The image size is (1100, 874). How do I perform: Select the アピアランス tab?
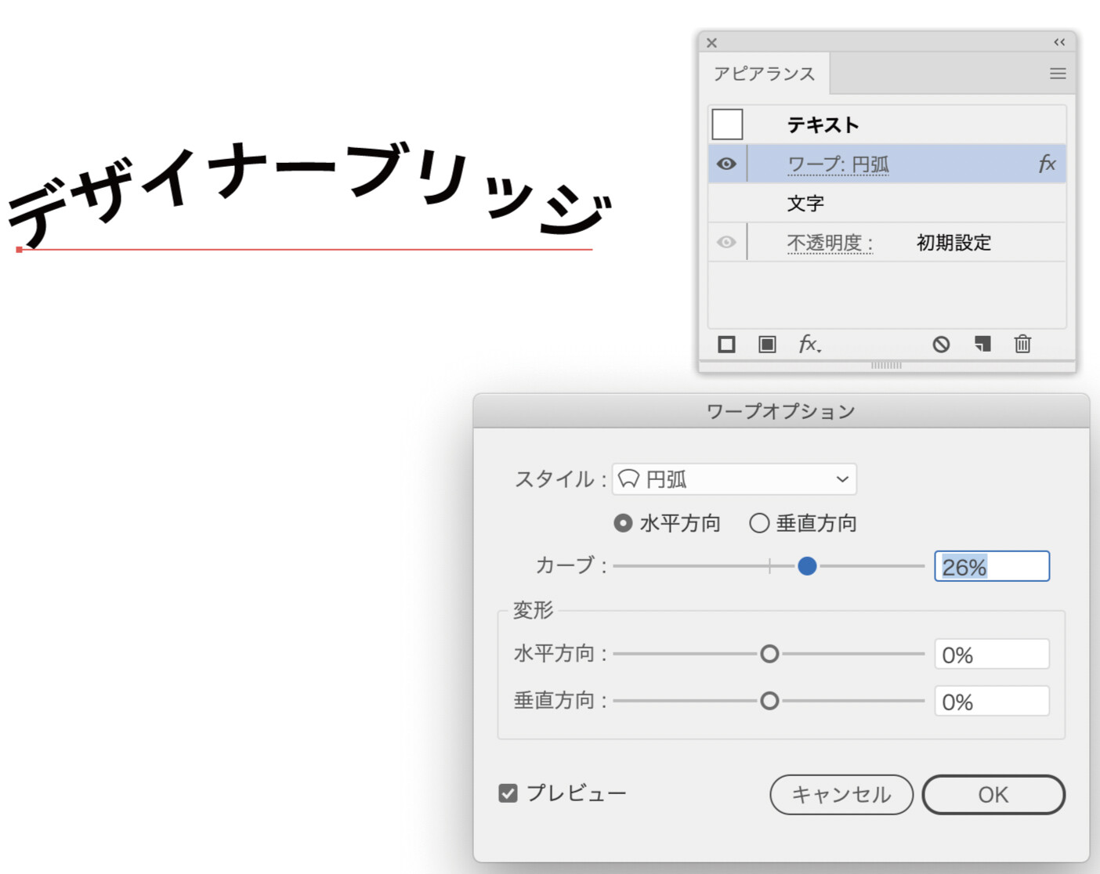(x=764, y=74)
